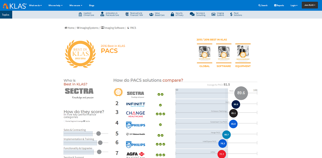Click the 78.3 IntelliSpace PACS score bubble
This screenshot has height=158, width=322.
tap(222, 143)
